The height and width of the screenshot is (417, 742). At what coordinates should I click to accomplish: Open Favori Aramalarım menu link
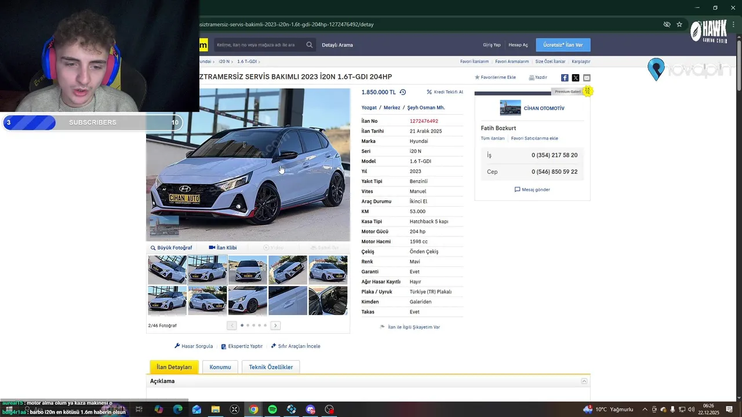(512, 61)
